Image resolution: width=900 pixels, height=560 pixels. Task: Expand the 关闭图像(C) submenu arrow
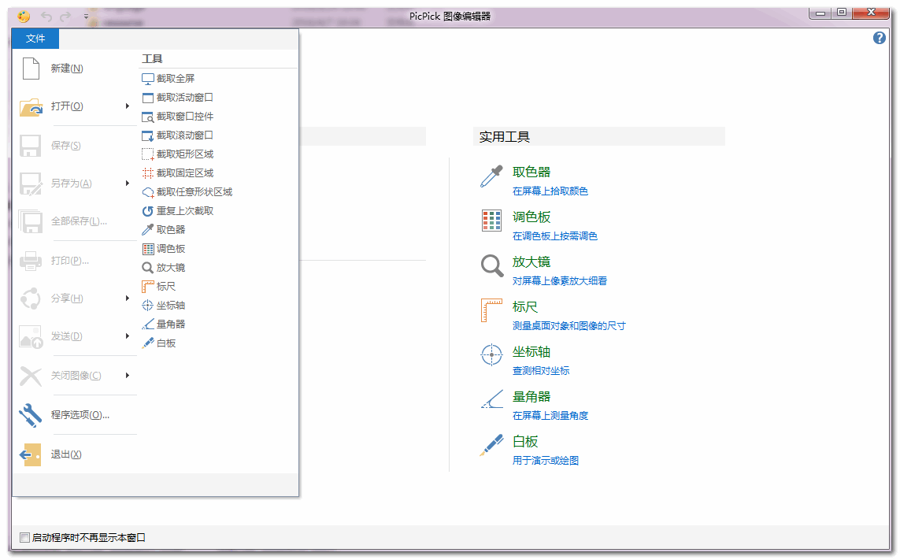128,376
